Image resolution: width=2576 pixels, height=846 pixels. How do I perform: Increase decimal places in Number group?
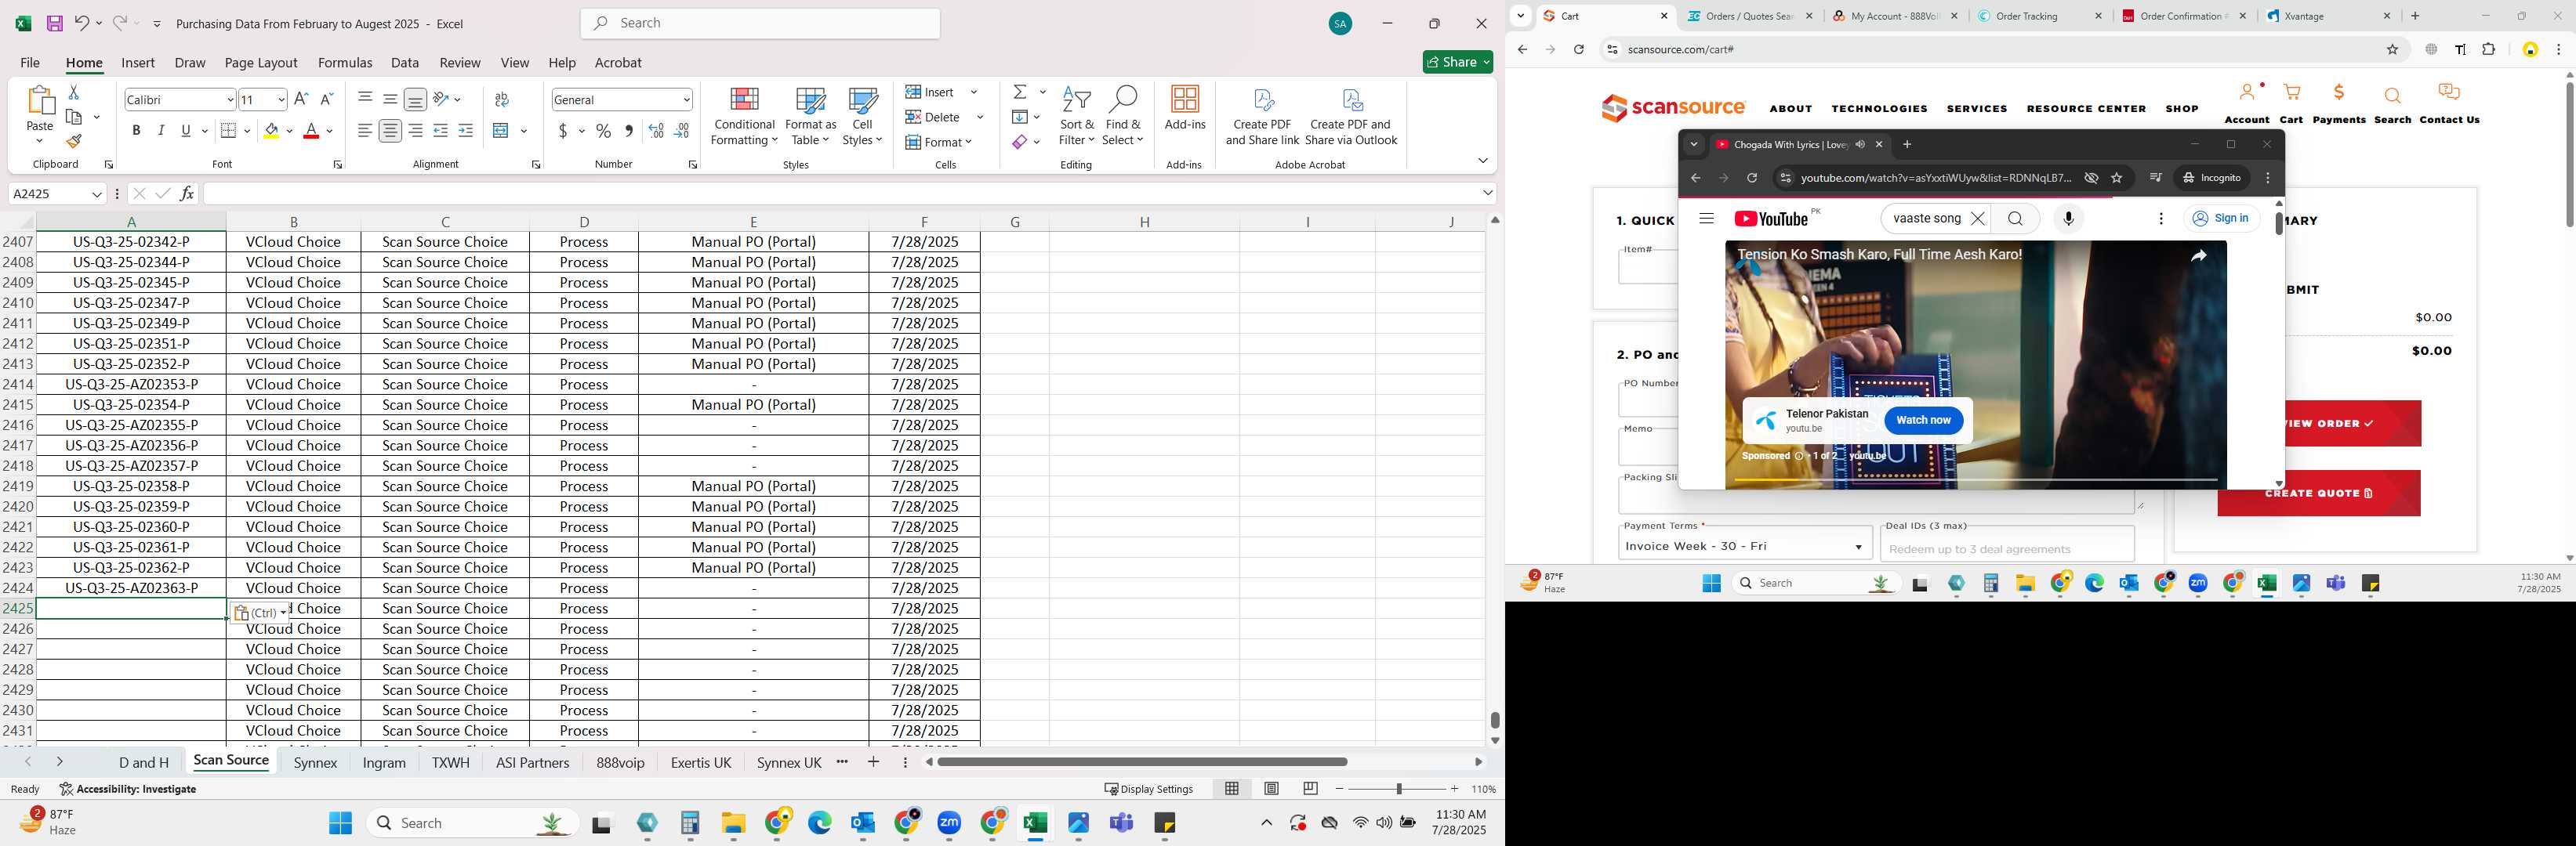coord(656,131)
